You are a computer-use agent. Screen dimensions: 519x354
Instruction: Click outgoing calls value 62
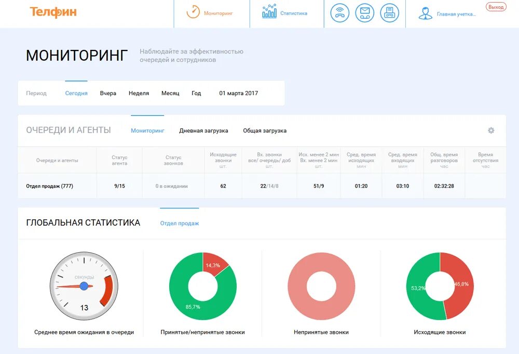pos(223,186)
